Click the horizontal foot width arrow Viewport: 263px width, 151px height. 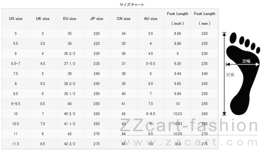pyautogui.click(x=243, y=65)
